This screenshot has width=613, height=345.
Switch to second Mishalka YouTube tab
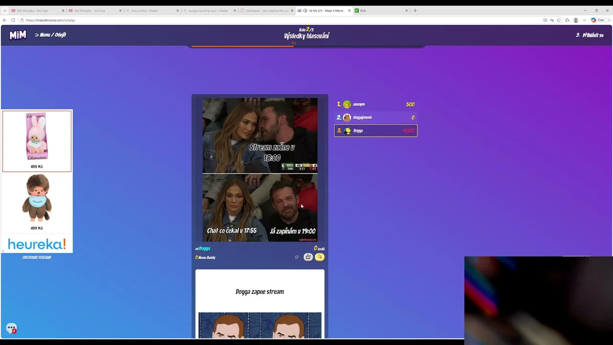[x=95, y=11]
